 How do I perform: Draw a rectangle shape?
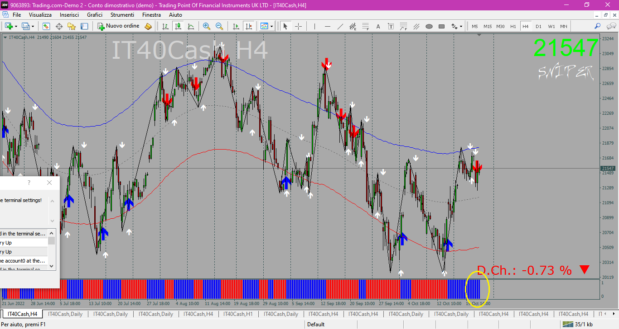coord(442,26)
